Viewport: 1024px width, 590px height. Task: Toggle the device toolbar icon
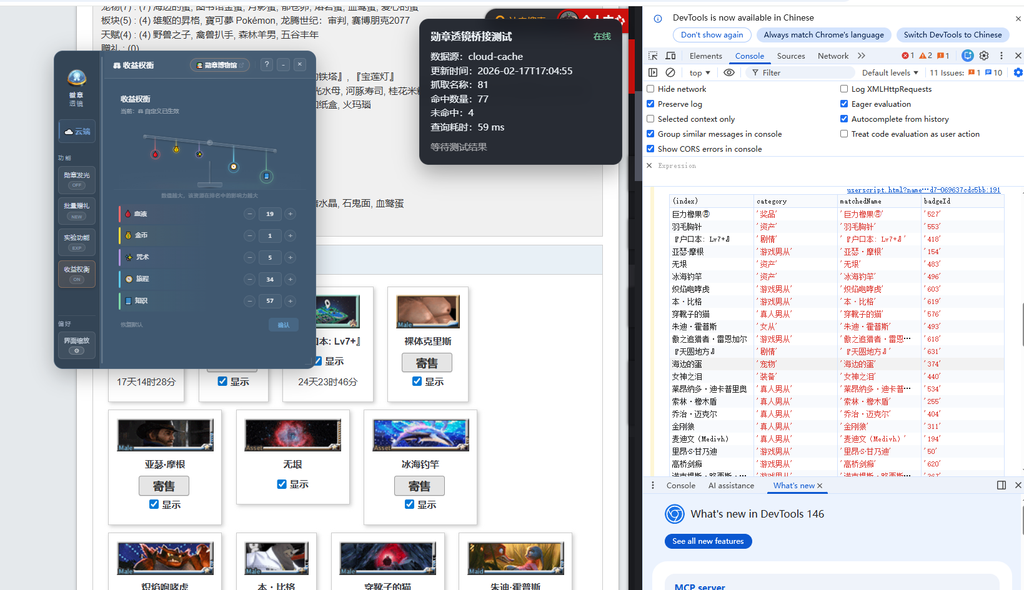[670, 56]
